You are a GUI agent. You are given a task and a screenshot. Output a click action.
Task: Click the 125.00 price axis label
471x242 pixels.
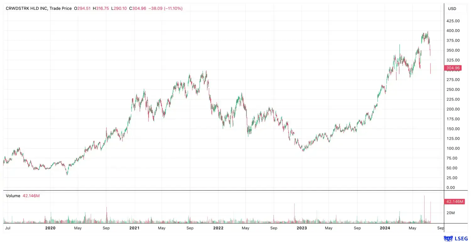453,138
